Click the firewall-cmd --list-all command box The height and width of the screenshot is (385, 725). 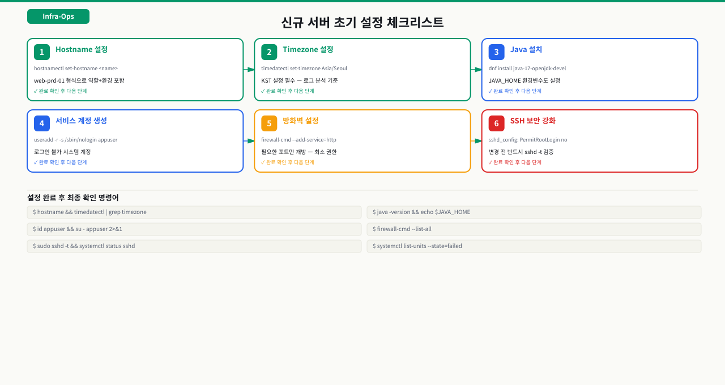(534, 229)
